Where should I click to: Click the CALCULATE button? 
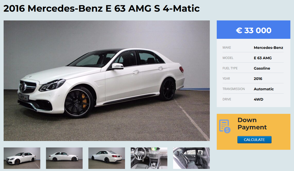pos(254,140)
